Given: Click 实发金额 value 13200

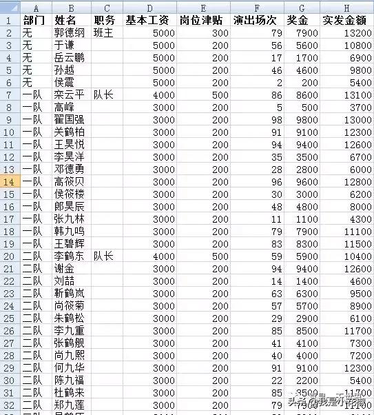Looking at the screenshot, I should point(346,33).
